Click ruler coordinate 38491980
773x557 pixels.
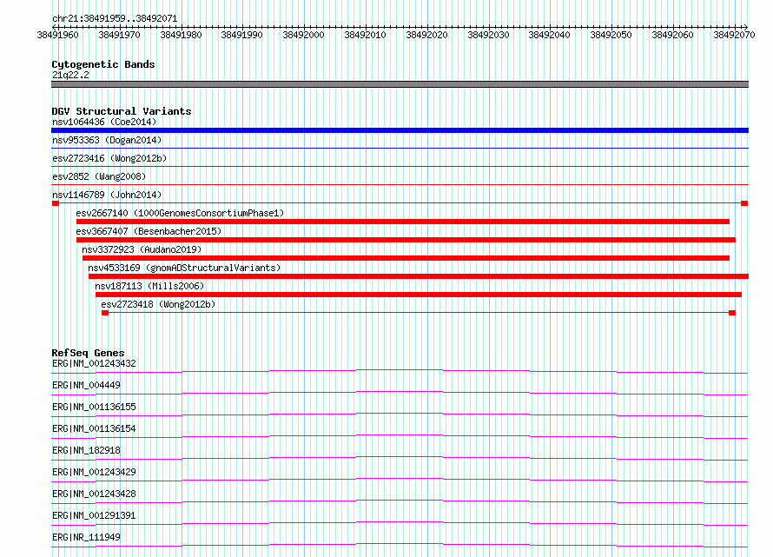[x=181, y=35]
